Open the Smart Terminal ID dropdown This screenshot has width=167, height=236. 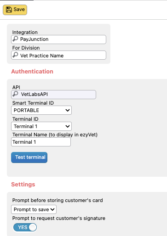point(41,110)
